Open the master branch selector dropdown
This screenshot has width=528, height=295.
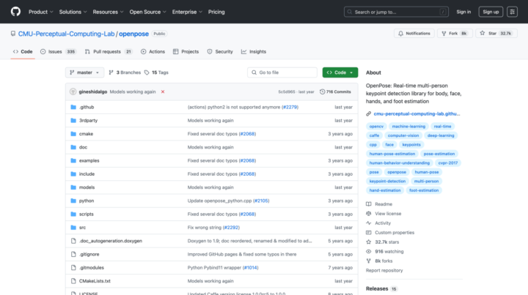click(x=84, y=72)
